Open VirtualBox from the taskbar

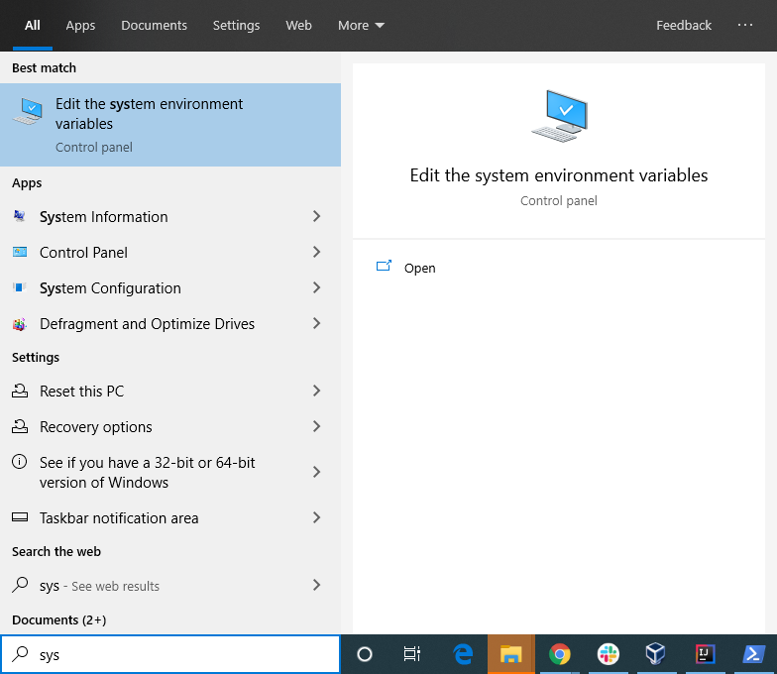click(x=656, y=654)
